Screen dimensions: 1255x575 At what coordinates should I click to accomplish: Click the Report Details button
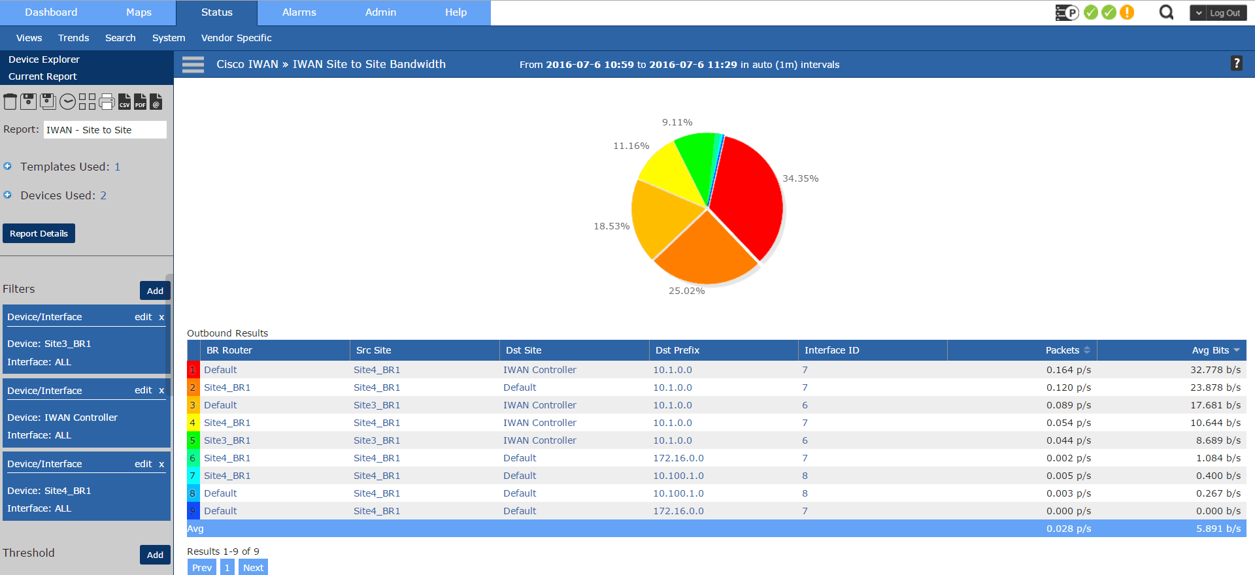tap(39, 233)
